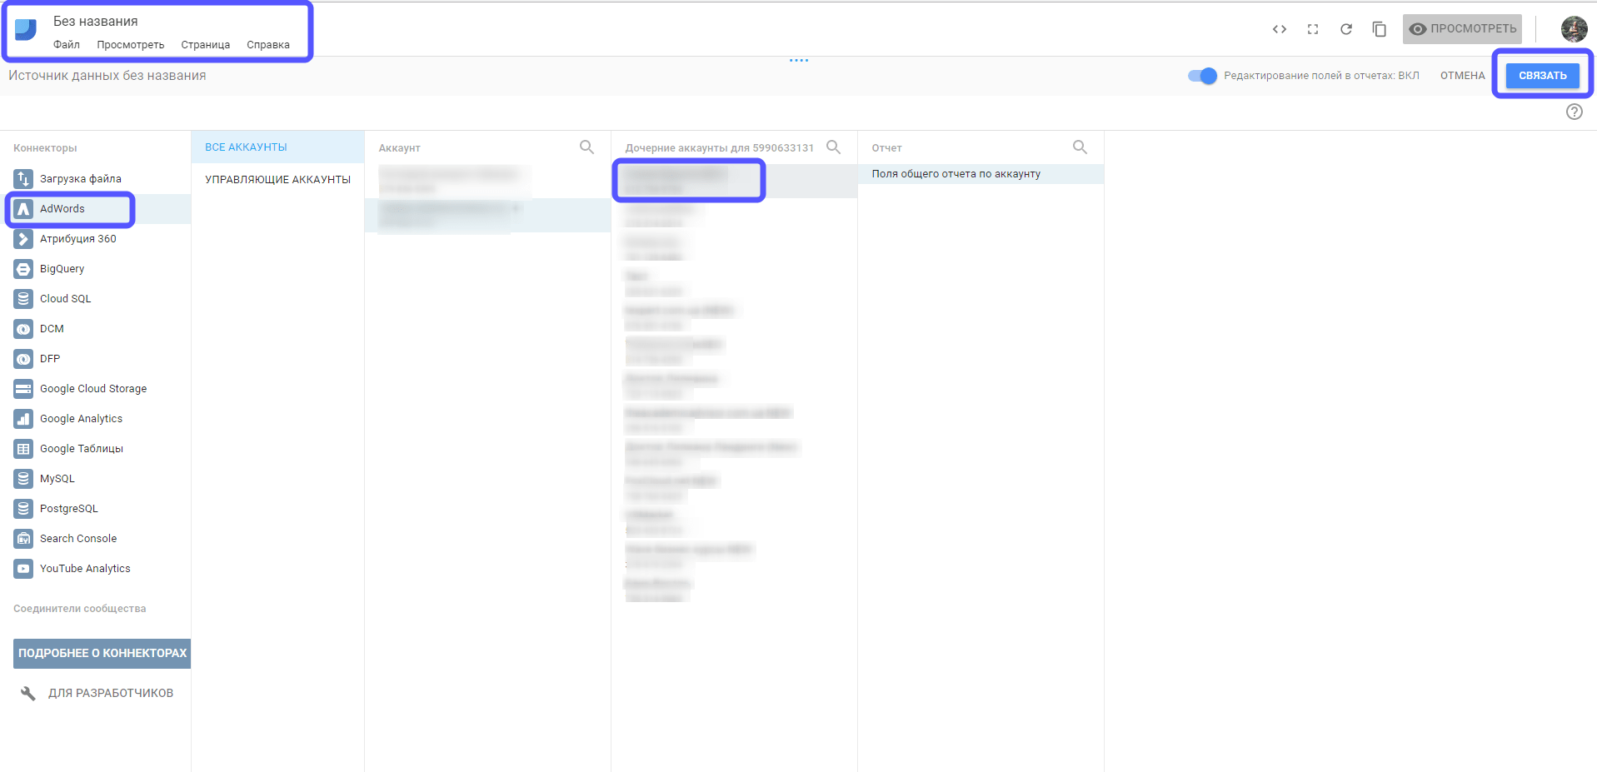Select the AdWords connector
Image resolution: width=1597 pixels, height=772 pixels.
tap(62, 209)
